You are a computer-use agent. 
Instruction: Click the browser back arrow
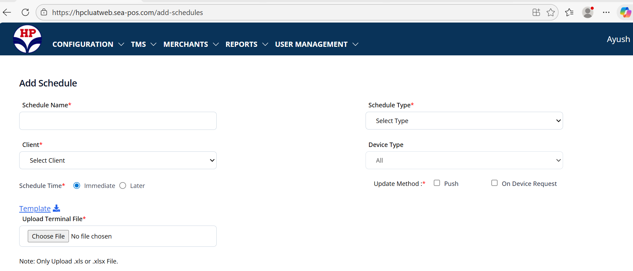[7, 13]
